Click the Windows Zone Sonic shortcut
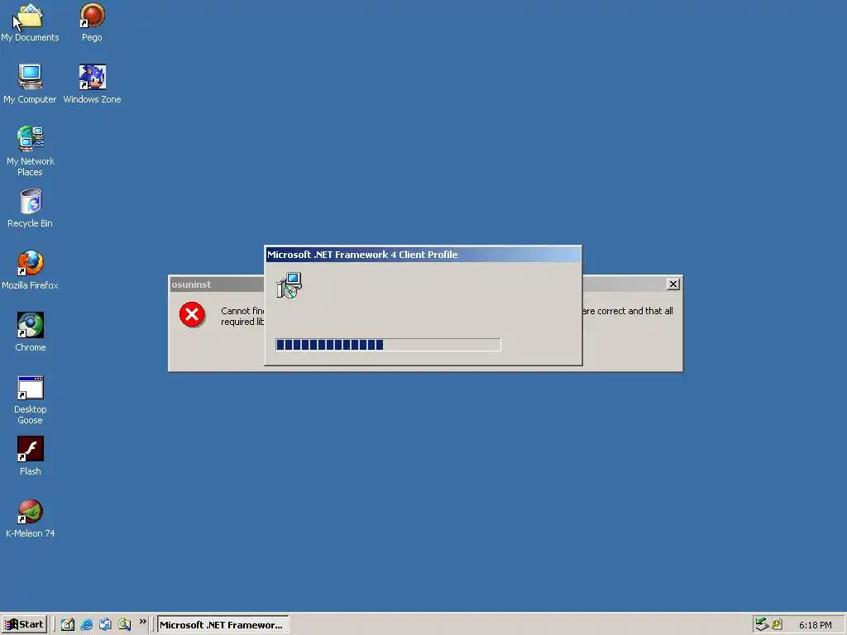This screenshot has height=635, width=847. click(x=92, y=84)
